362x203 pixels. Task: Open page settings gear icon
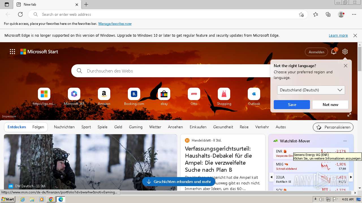tap(345, 52)
